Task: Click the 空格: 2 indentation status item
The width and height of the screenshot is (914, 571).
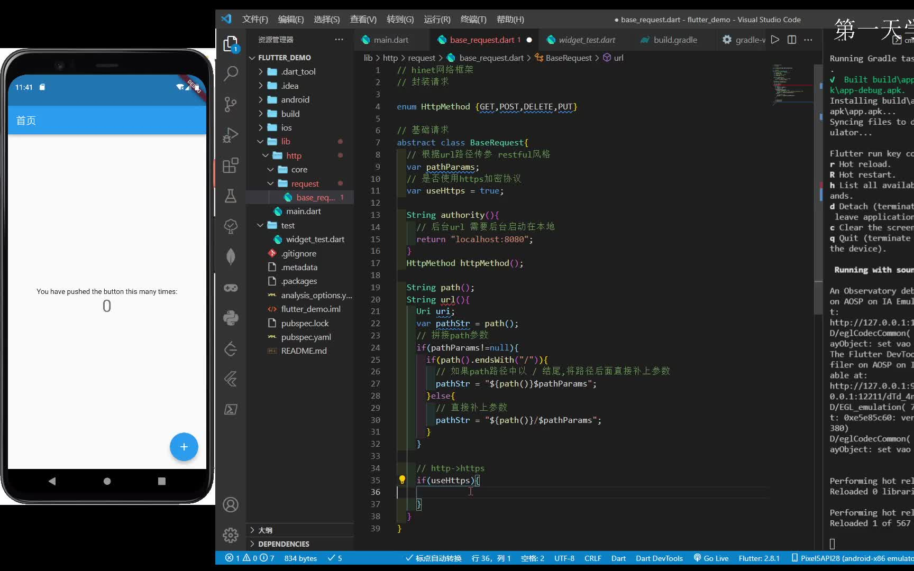Action: pos(532,558)
